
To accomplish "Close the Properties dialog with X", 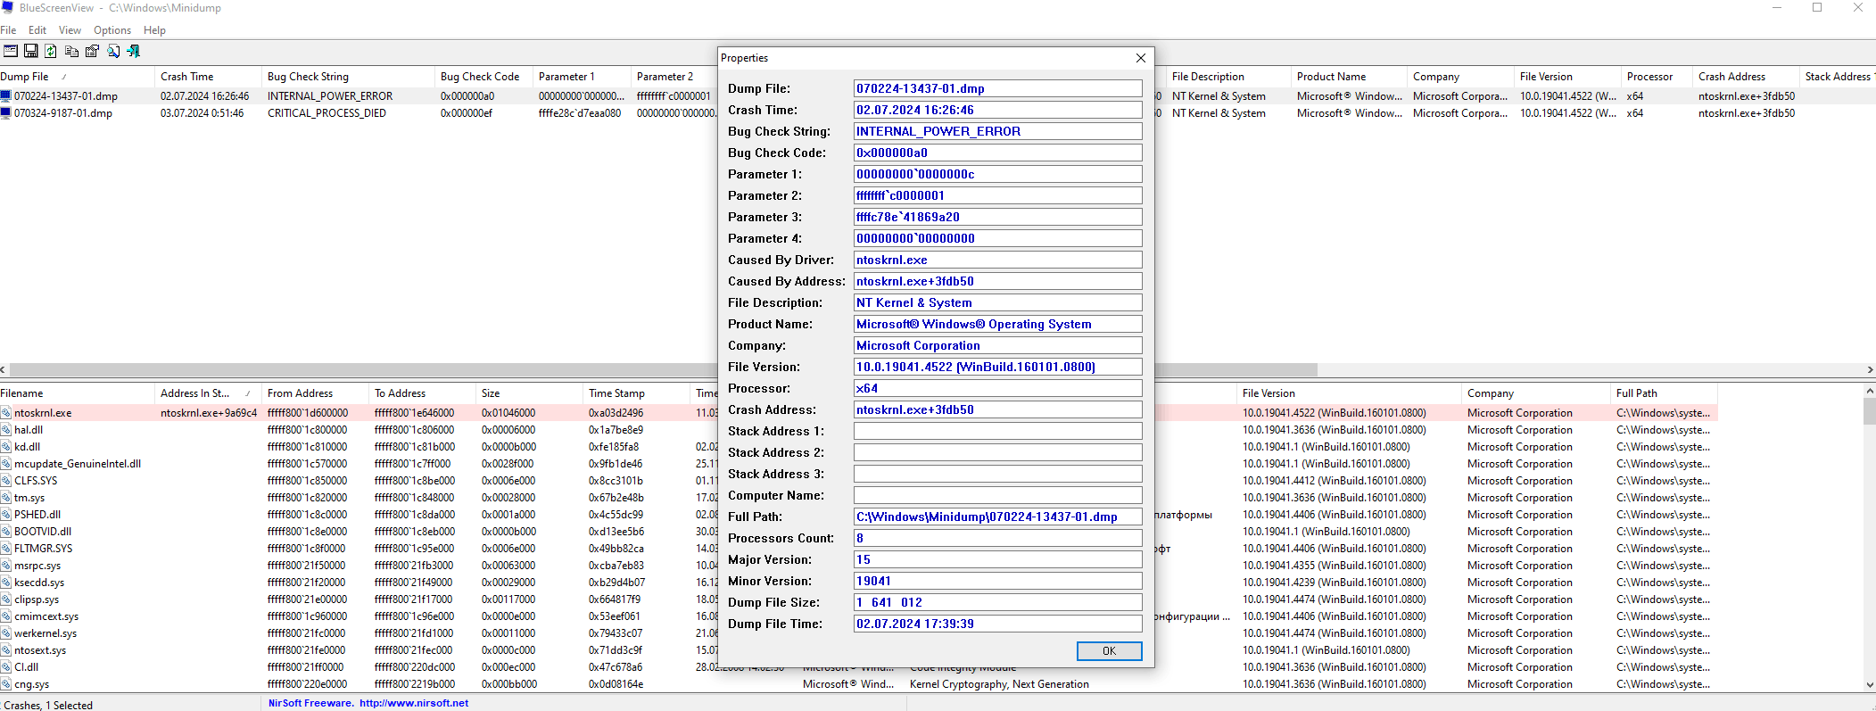I will click(1141, 58).
